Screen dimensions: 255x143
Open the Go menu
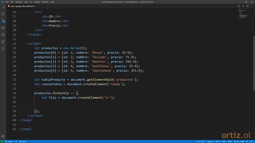coord(31,2)
